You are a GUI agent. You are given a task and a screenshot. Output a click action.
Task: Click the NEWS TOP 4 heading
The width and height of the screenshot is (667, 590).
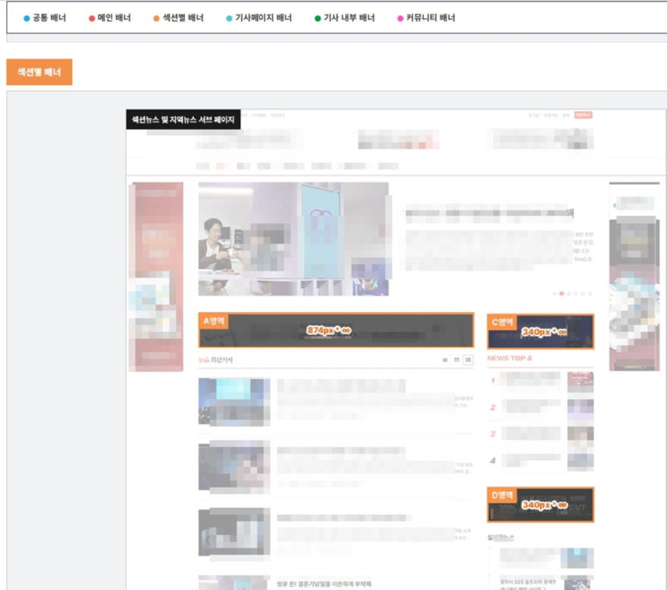(509, 359)
